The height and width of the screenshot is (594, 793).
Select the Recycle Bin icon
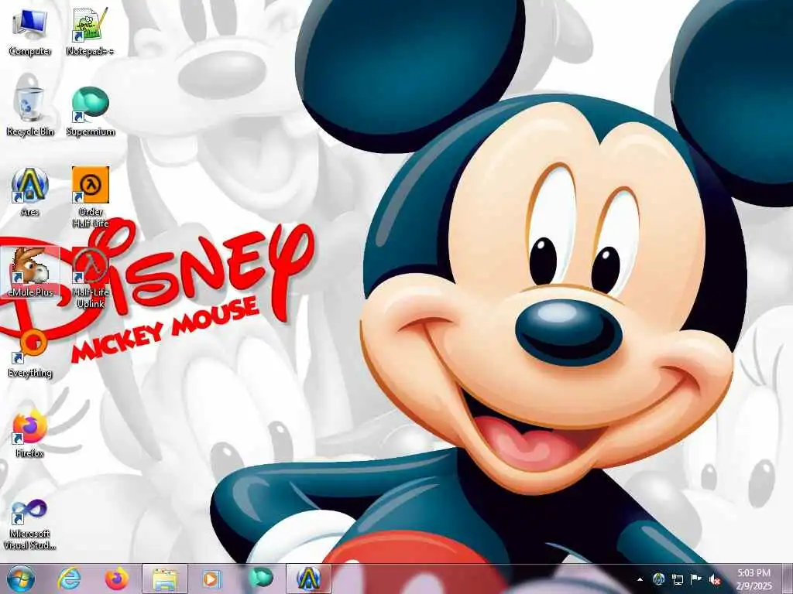[30, 105]
